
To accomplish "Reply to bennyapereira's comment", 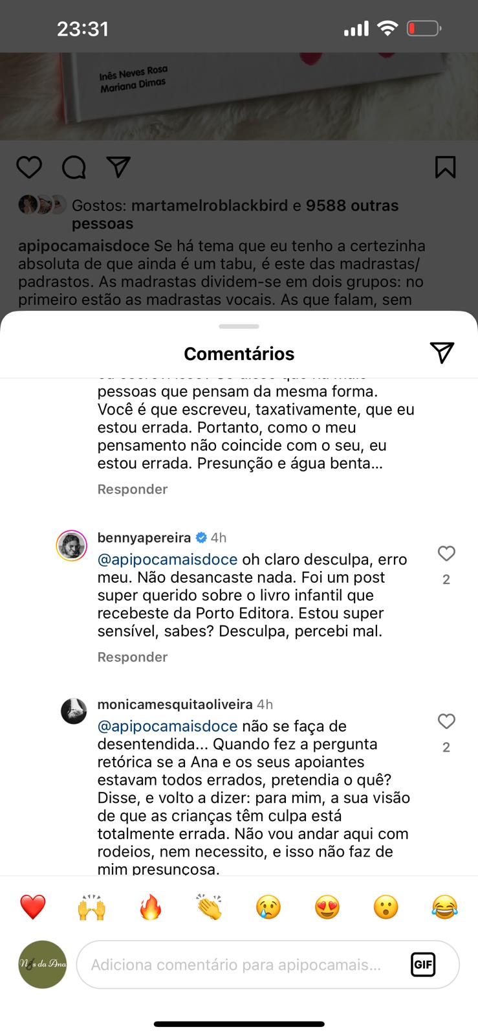I will pyautogui.click(x=132, y=657).
